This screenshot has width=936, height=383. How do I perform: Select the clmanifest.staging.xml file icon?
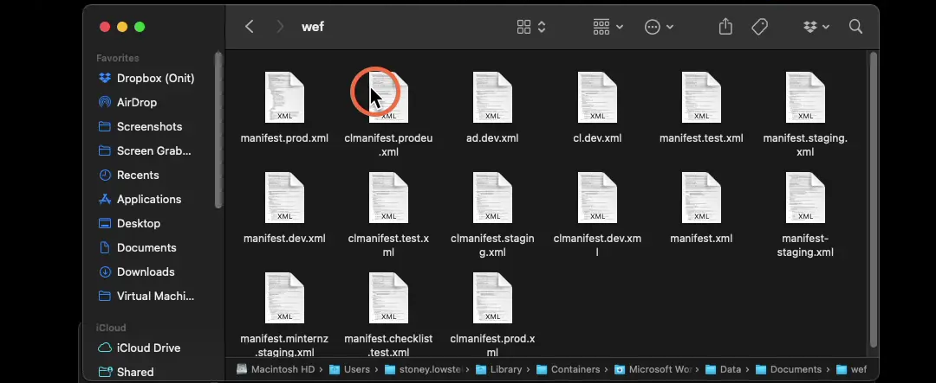pyautogui.click(x=492, y=198)
